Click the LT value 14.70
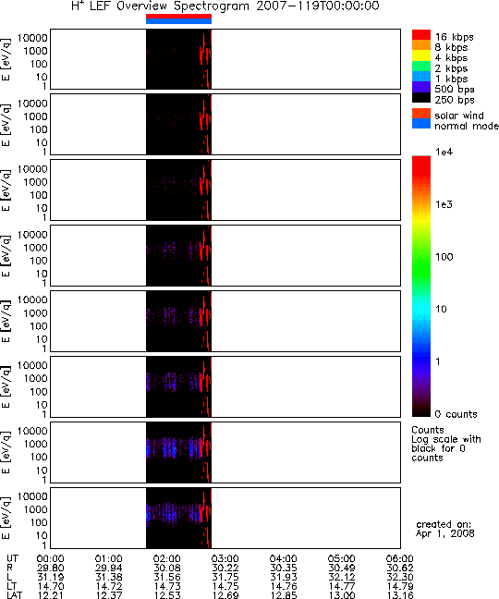Image resolution: width=499 pixels, height=599 pixels. [51, 586]
